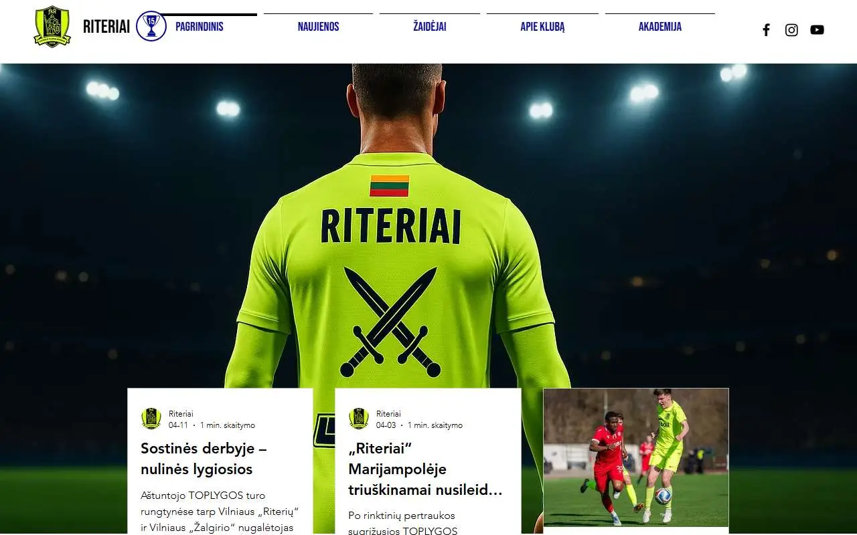Open the club's Instagram profile

click(791, 29)
